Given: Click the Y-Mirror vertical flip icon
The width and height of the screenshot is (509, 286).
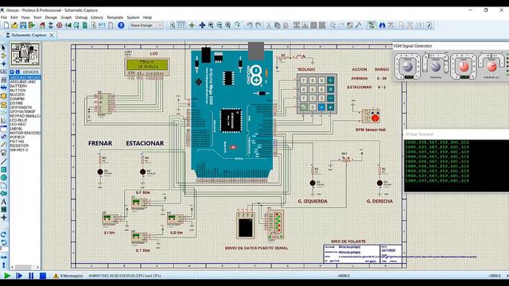Looking at the screenshot, I should tap(3, 265).
